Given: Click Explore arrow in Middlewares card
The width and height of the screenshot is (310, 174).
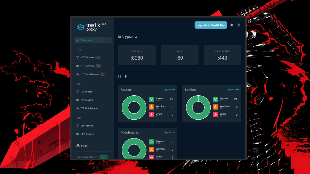Looking at the screenshot, I should pos(173,132).
